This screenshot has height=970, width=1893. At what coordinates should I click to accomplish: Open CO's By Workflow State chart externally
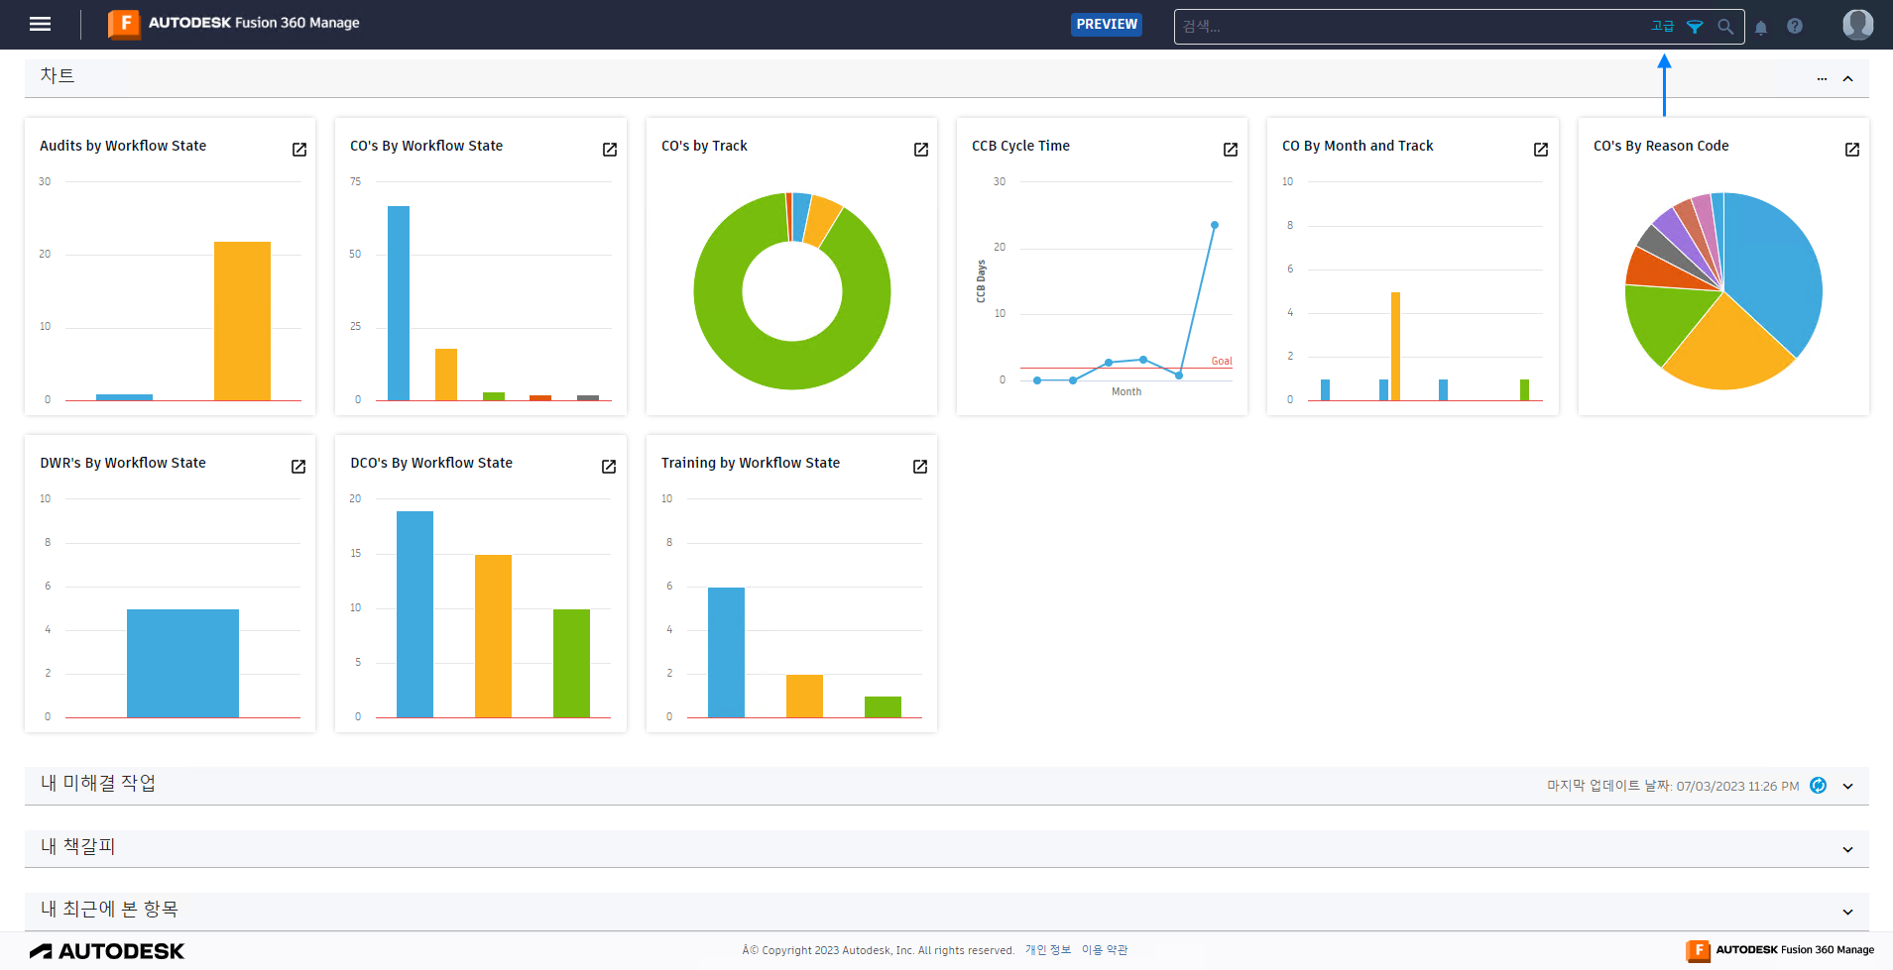610,150
